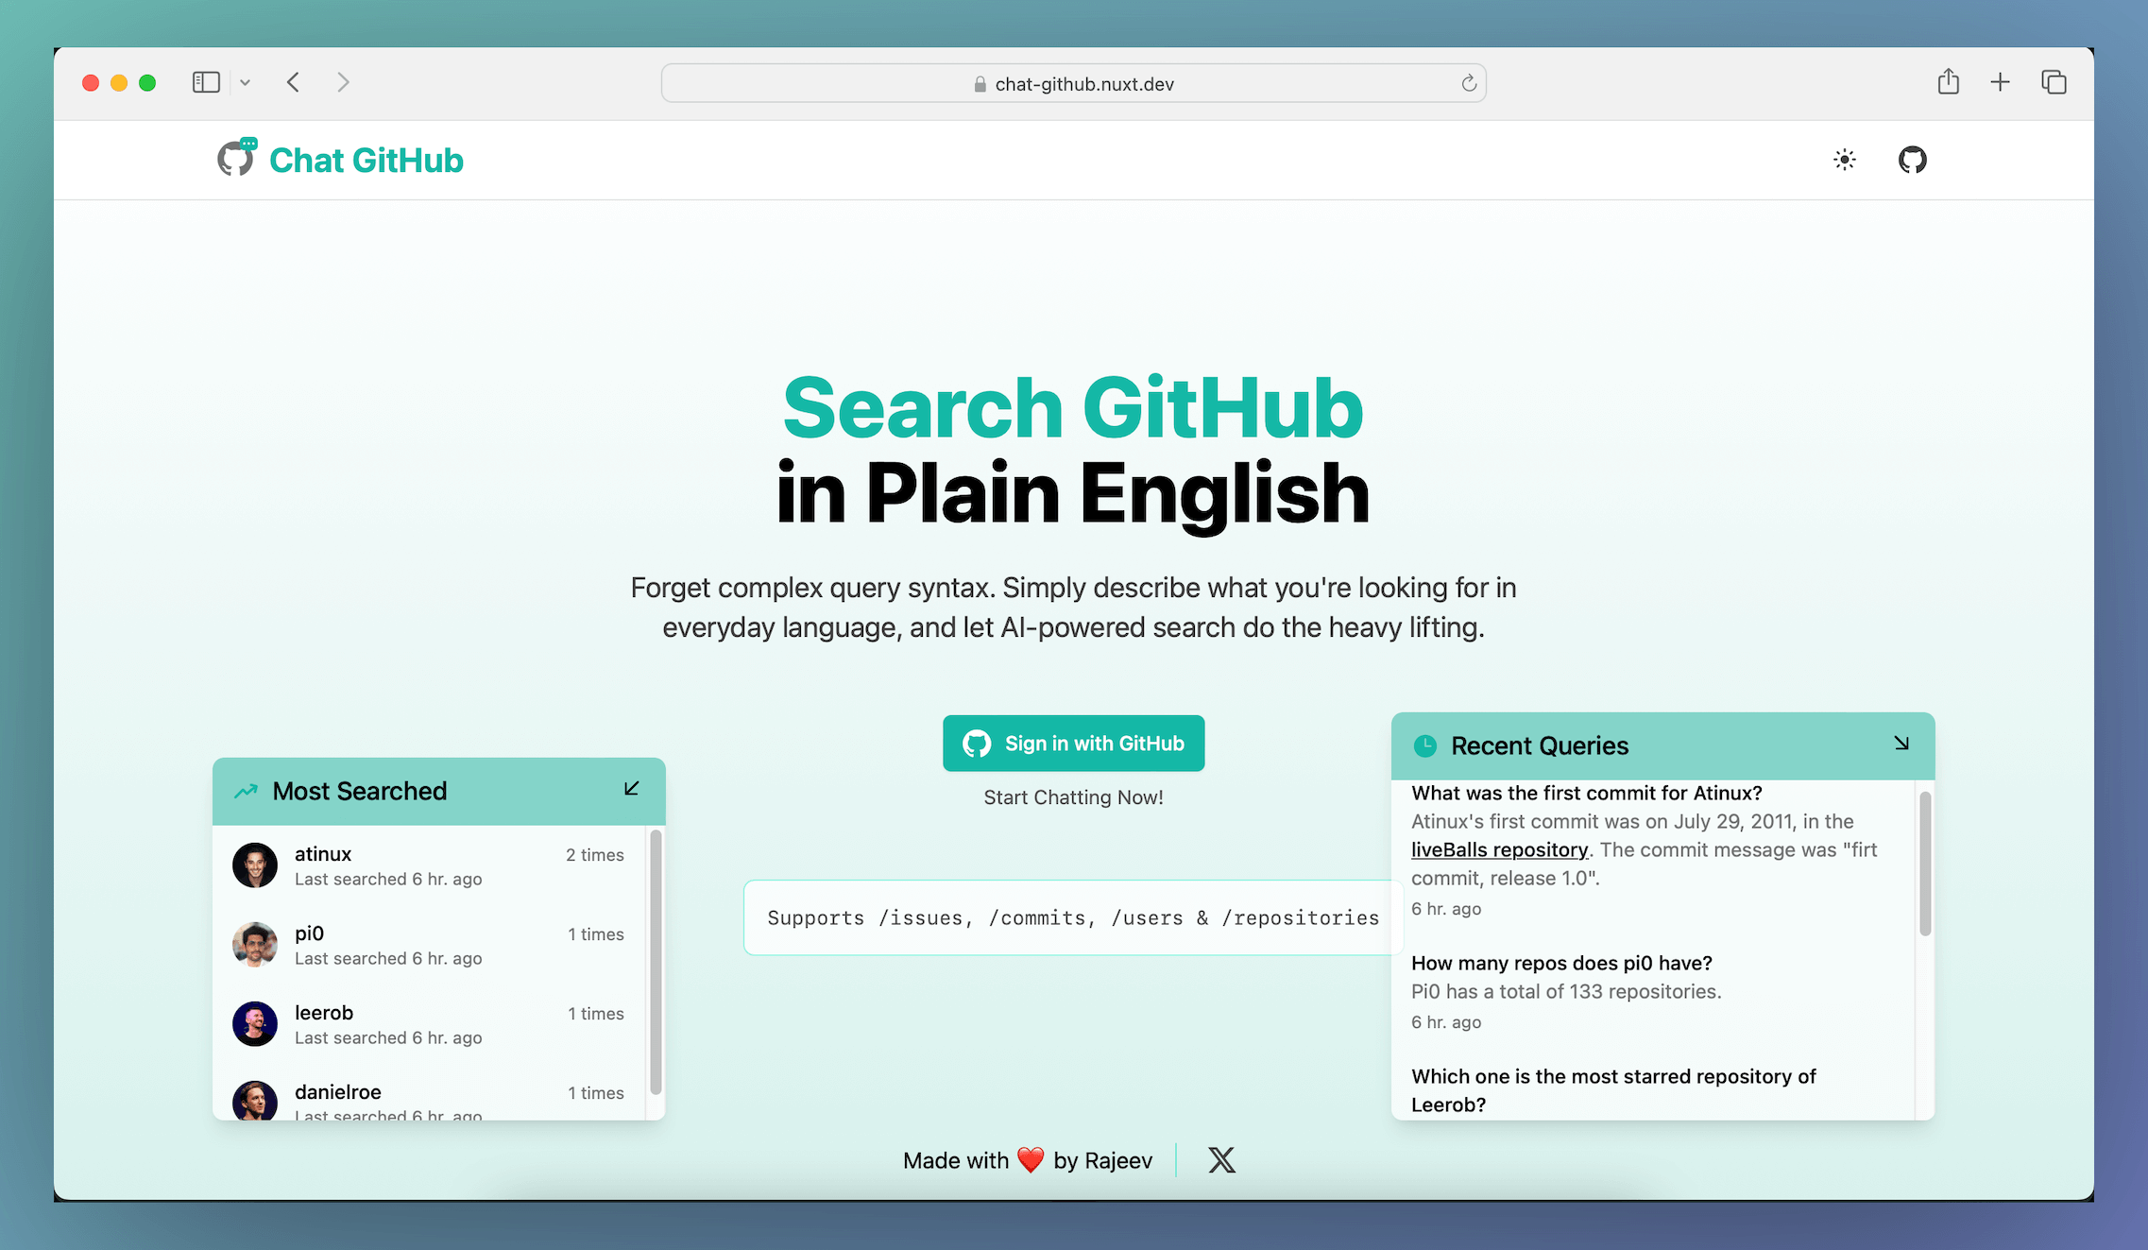Collapse the Recent Queries panel arrow
2148x1250 pixels.
coord(1901,744)
